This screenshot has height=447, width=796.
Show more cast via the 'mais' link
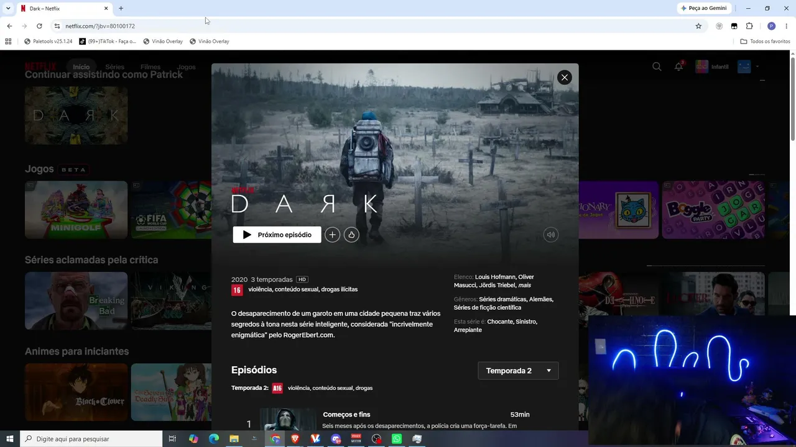(x=524, y=285)
